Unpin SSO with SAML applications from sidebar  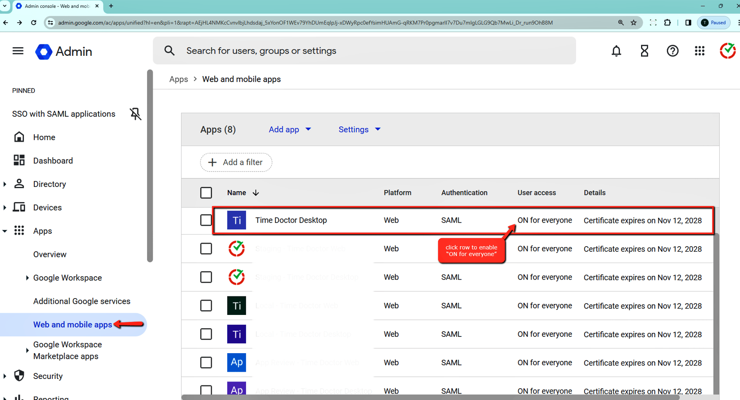pyautogui.click(x=135, y=114)
